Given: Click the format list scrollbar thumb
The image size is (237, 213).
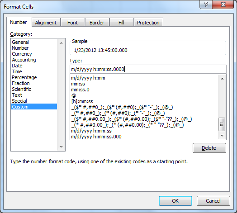Looking at the screenshot, I should point(222,124).
